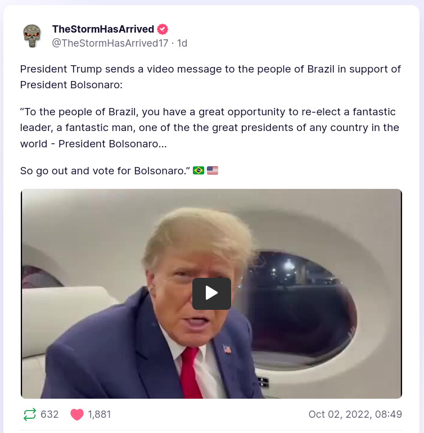Like the post with the heart icon
The image size is (424, 433).
coord(77,414)
